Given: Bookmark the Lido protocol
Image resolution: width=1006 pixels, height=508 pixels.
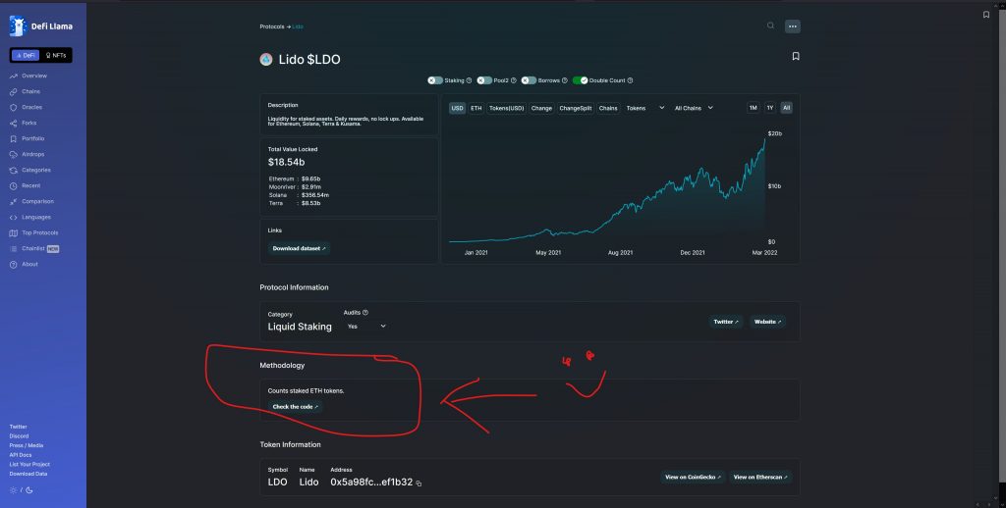Looking at the screenshot, I should point(796,56).
